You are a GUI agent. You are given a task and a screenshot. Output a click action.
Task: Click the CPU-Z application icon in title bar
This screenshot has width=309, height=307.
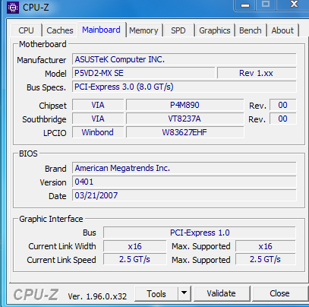tap(13, 8)
